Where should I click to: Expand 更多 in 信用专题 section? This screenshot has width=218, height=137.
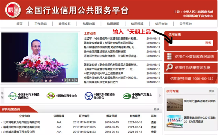click(x=212, y=91)
